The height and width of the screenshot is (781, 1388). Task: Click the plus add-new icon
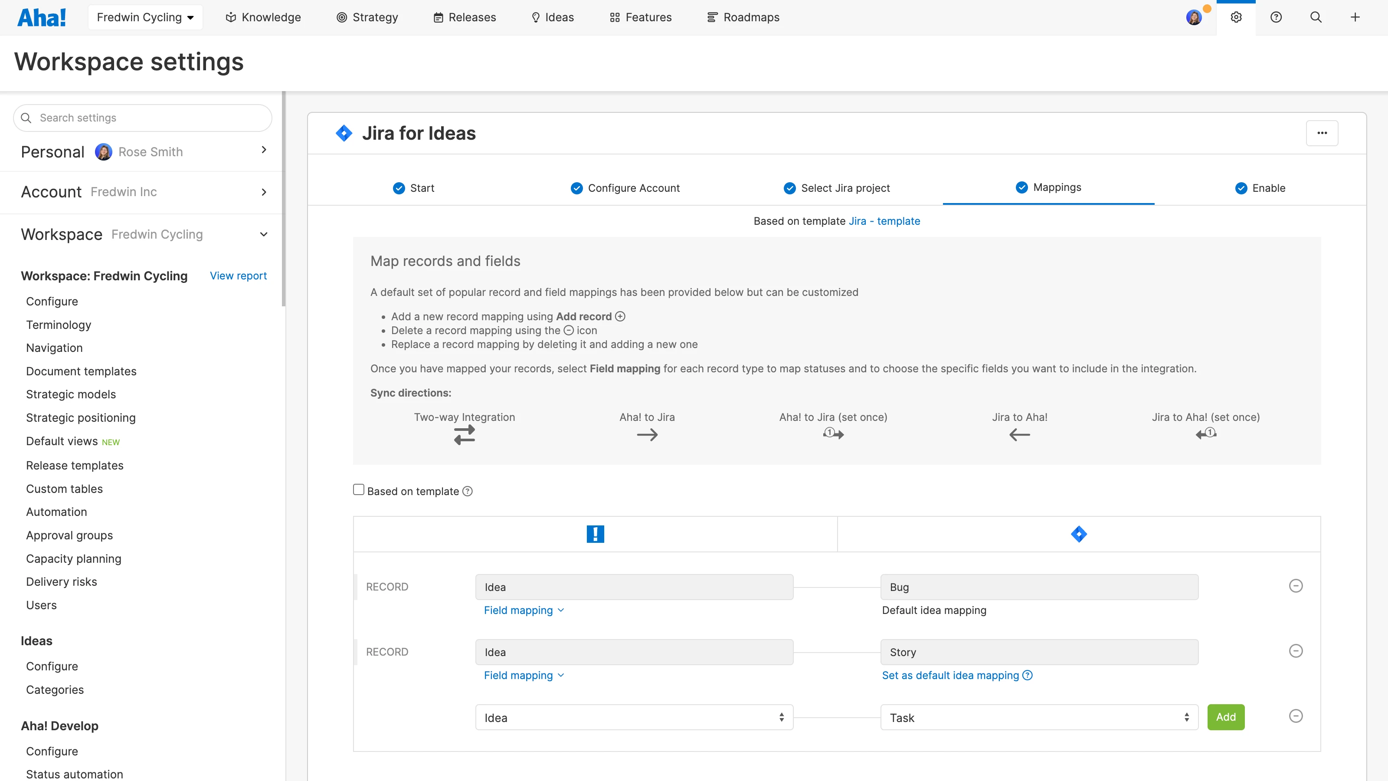click(x=1355, y=17)
